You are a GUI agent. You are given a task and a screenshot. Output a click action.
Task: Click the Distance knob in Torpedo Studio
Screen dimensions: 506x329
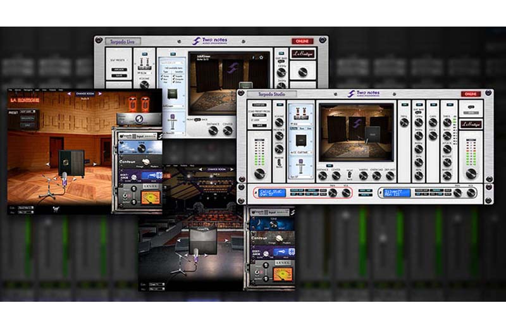click(x=323, y=176)
